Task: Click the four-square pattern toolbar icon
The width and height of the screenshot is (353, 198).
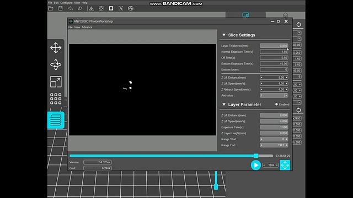Action: pos(101,9)
